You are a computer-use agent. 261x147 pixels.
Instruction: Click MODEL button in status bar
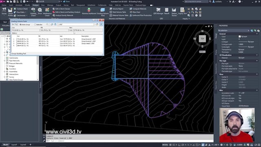(x=165, y=145)
